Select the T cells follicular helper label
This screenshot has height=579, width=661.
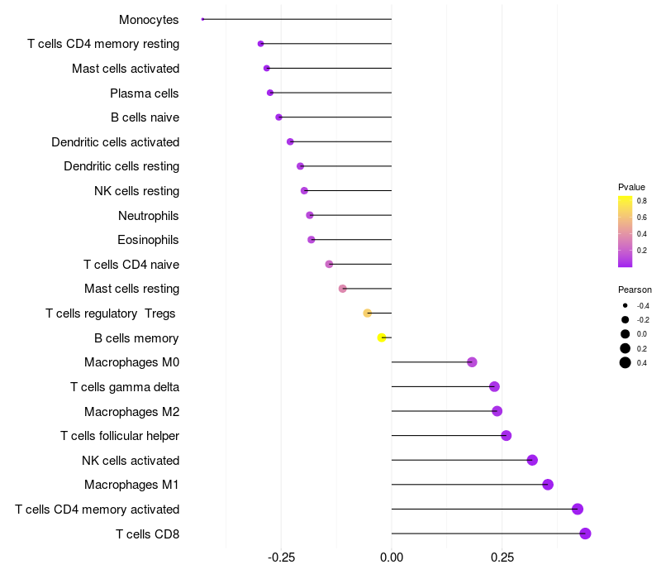(x=120, y=436)
